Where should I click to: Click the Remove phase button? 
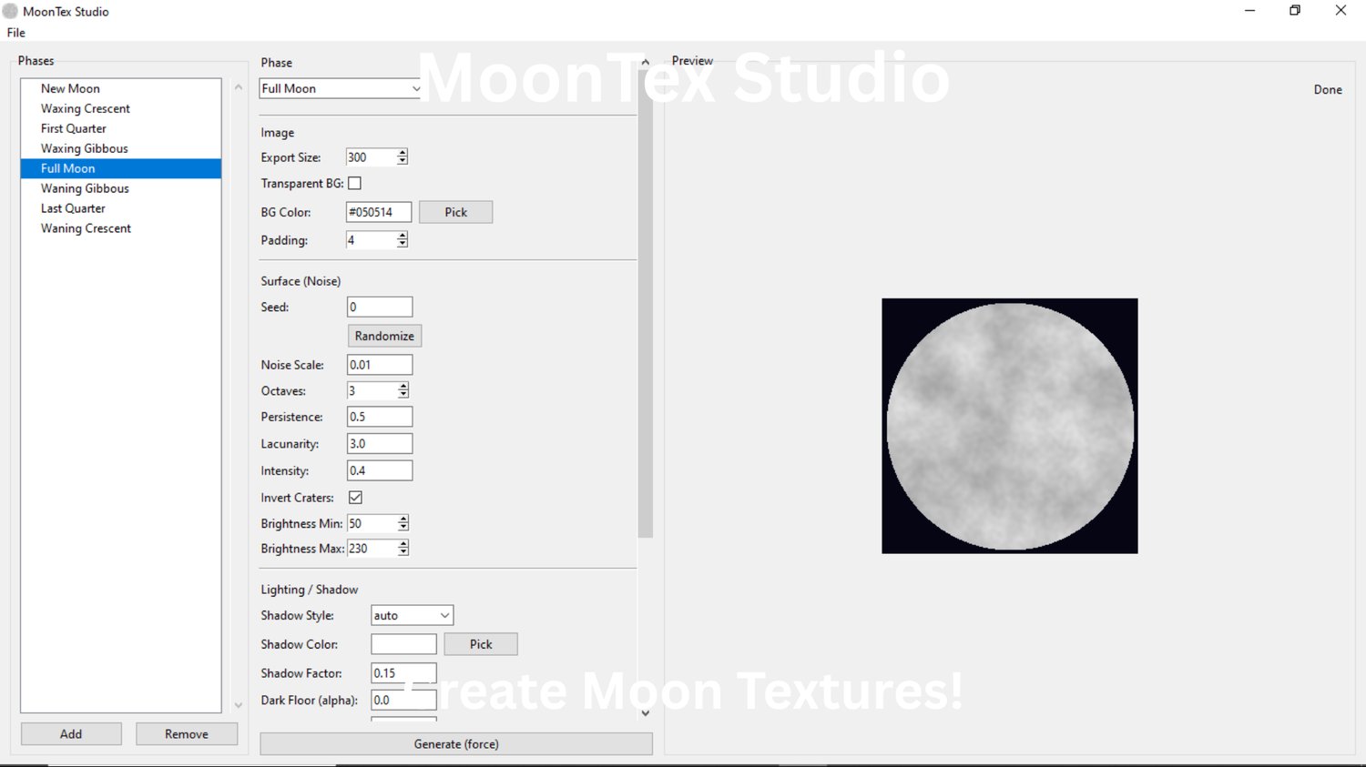click(x=187, y=734)
